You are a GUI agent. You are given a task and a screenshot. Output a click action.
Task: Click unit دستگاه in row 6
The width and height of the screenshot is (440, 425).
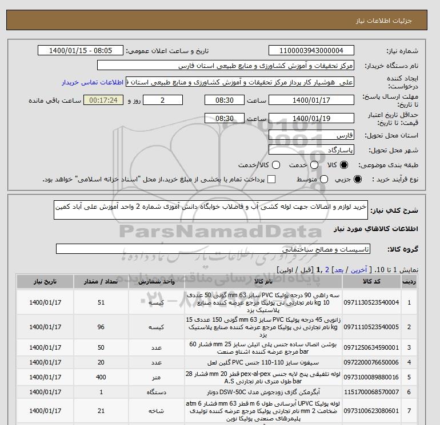(157, 392)
